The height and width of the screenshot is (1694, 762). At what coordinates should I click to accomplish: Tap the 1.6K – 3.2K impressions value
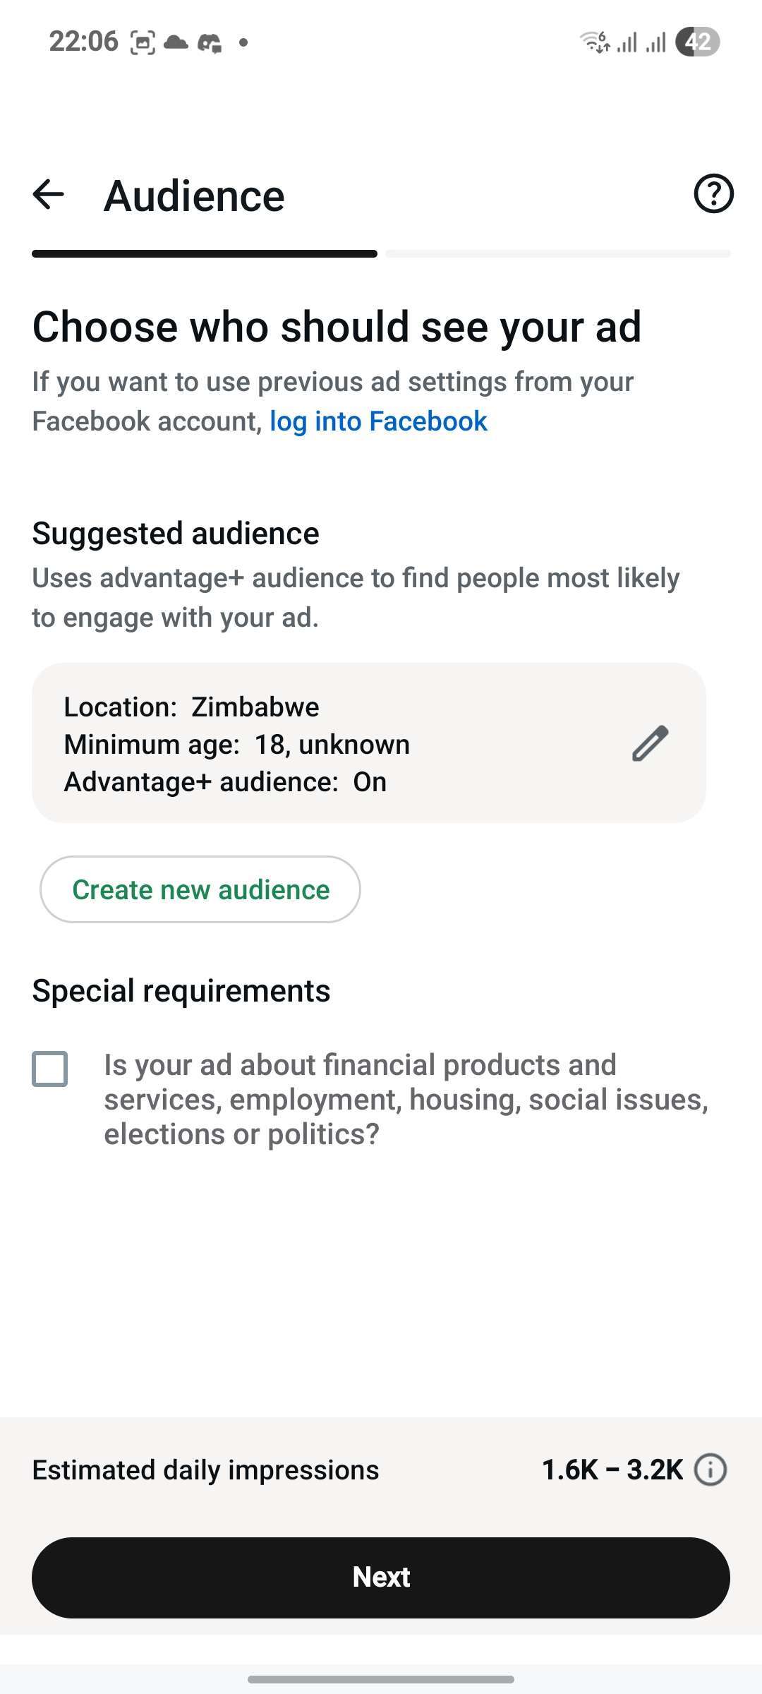[x=612, y=1470]
